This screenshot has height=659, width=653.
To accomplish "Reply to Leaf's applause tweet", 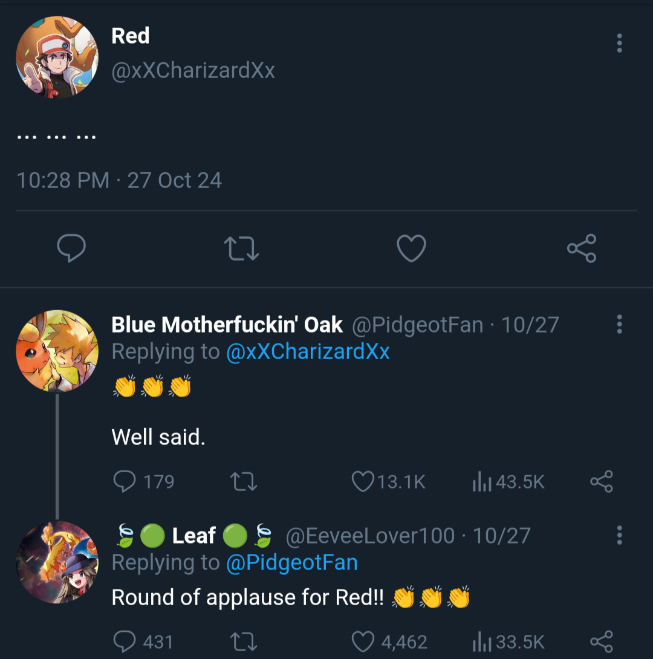I will 125,641.
